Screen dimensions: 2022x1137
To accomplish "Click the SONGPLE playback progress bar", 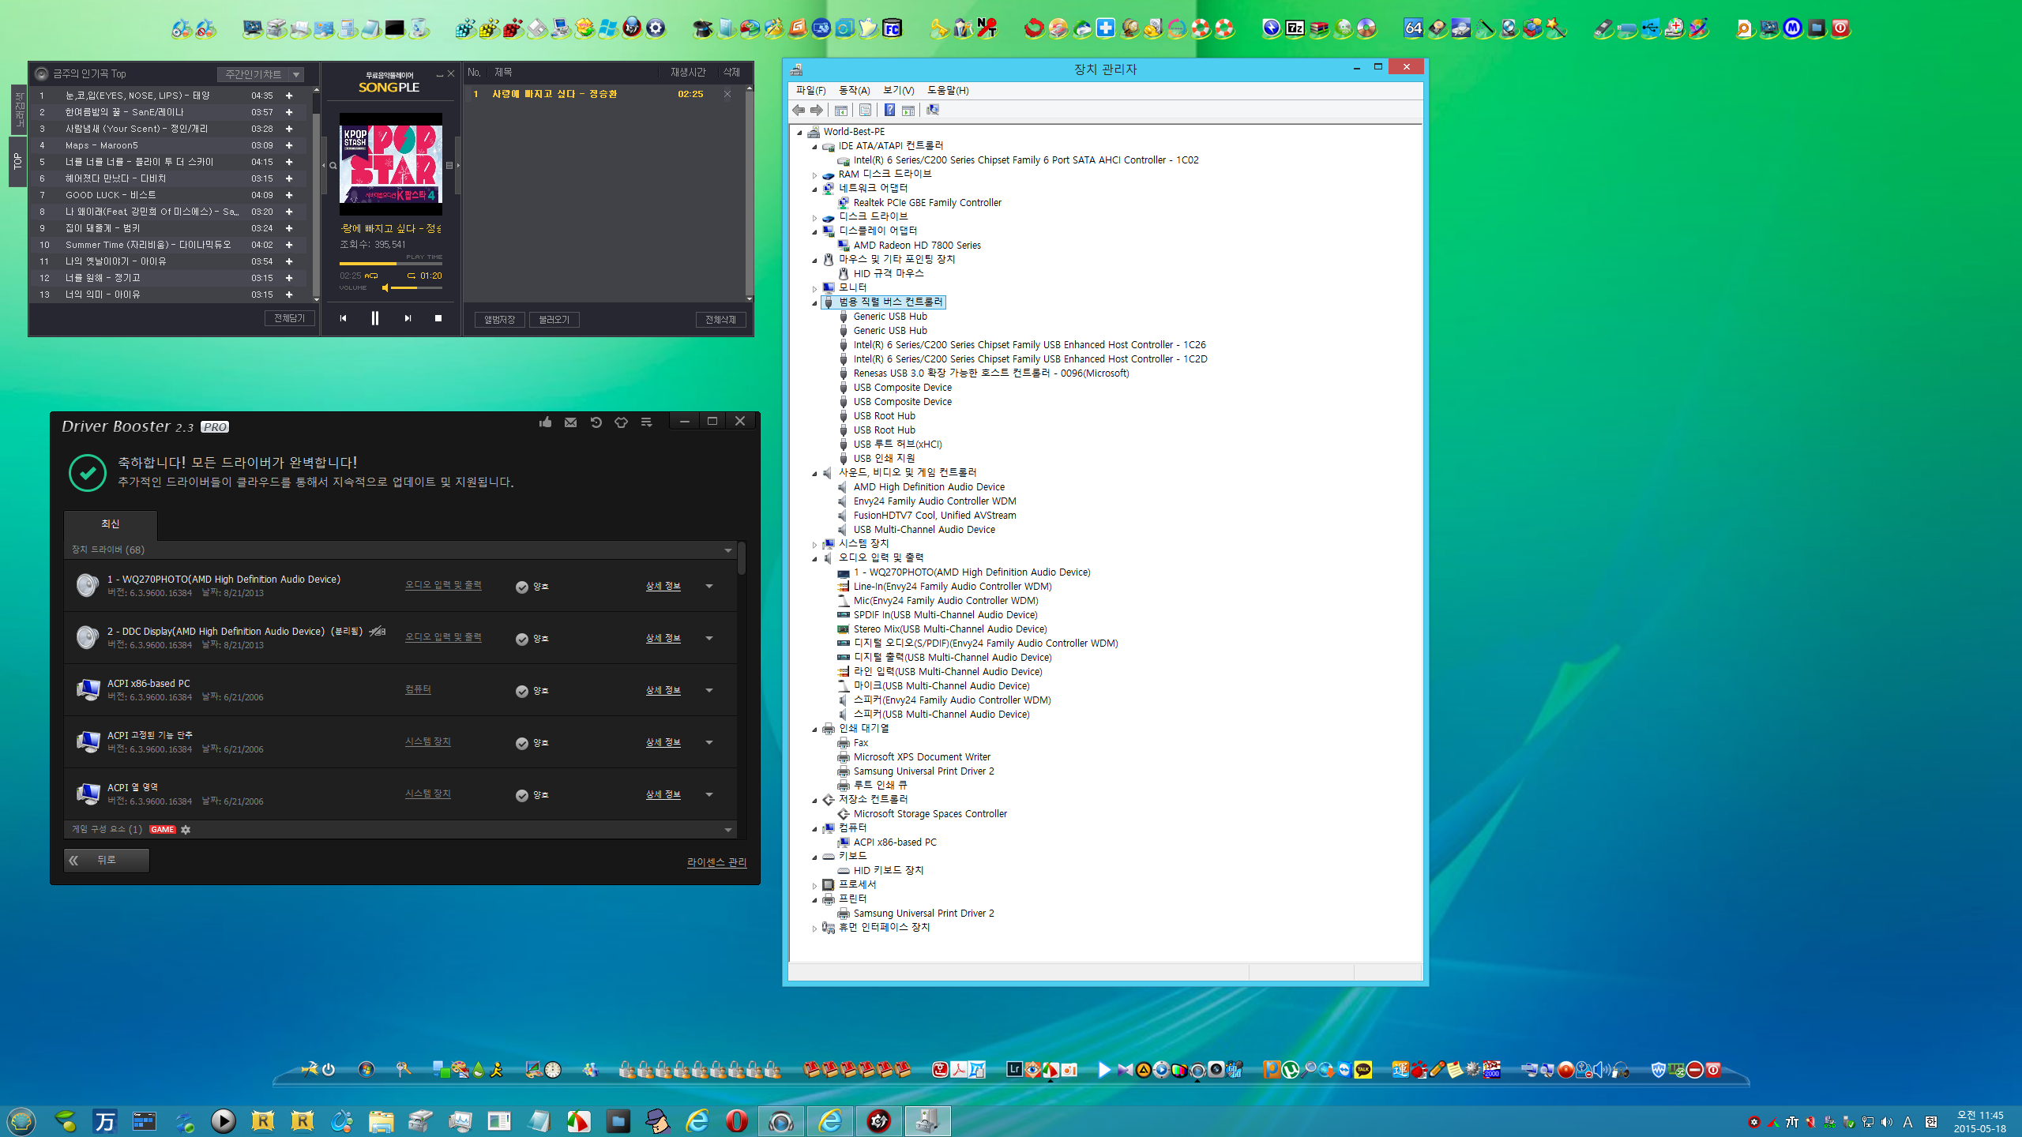I will [391, 264].
